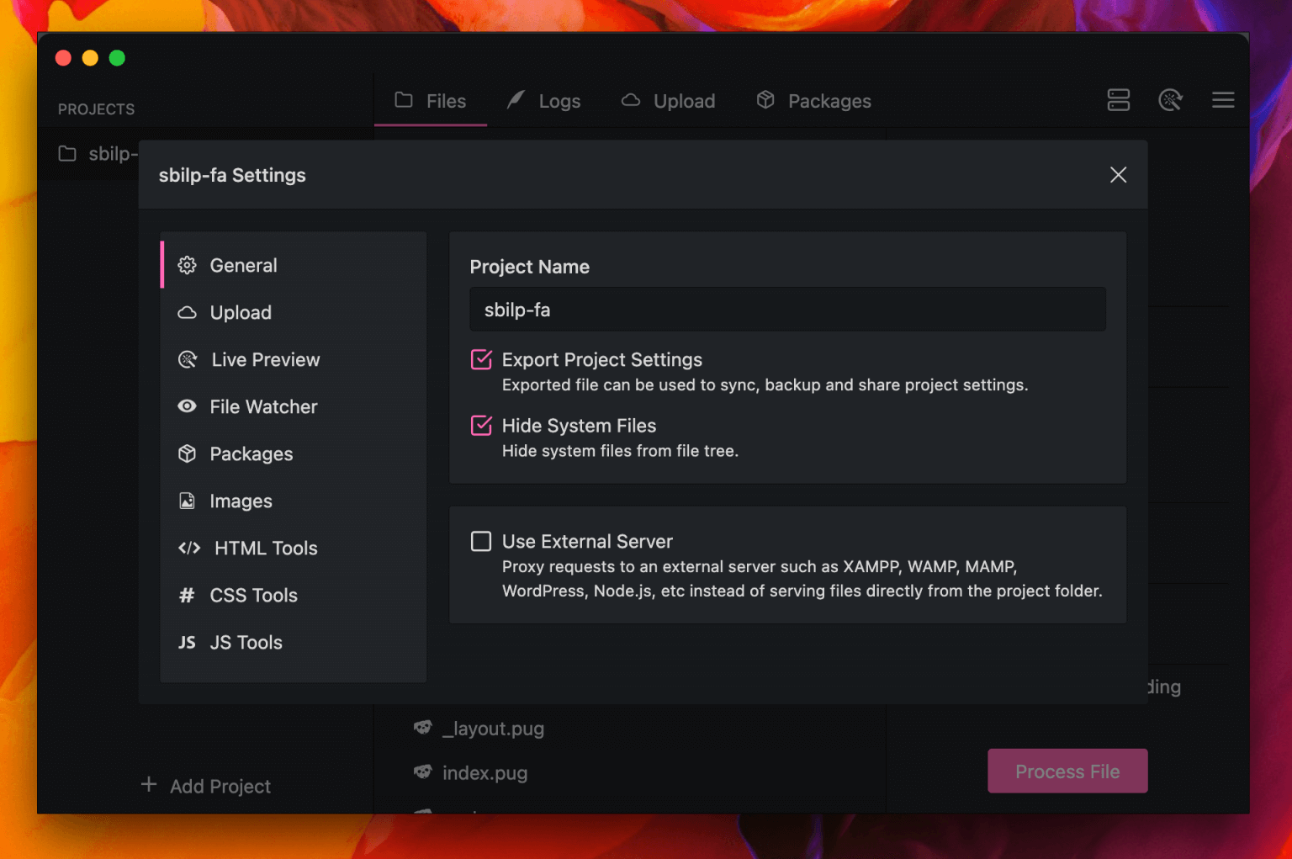Click the Project Name input field
The height and width of the screenshot is (859, 1292).
coord(787,310)
